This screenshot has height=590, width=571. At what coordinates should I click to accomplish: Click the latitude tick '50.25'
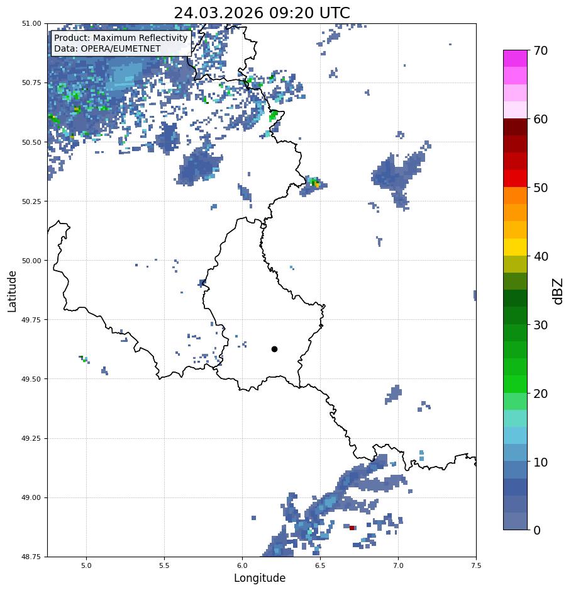coord(31,201)
